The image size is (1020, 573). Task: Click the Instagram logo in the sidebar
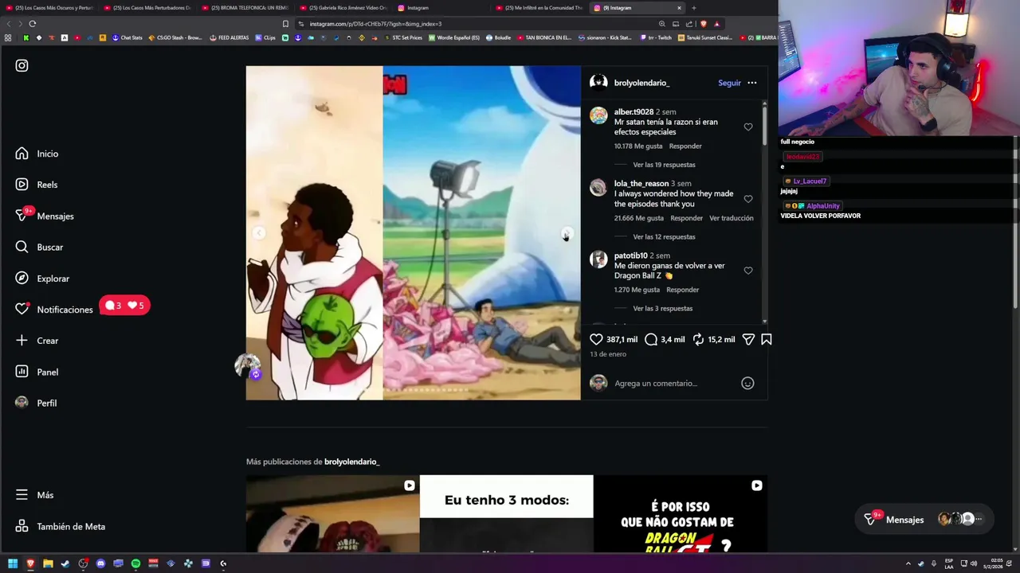coord(22,65)
